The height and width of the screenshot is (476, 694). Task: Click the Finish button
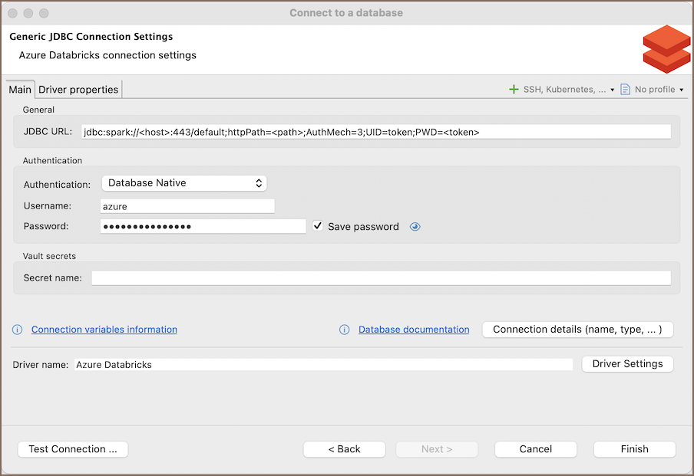click(634, 449)
